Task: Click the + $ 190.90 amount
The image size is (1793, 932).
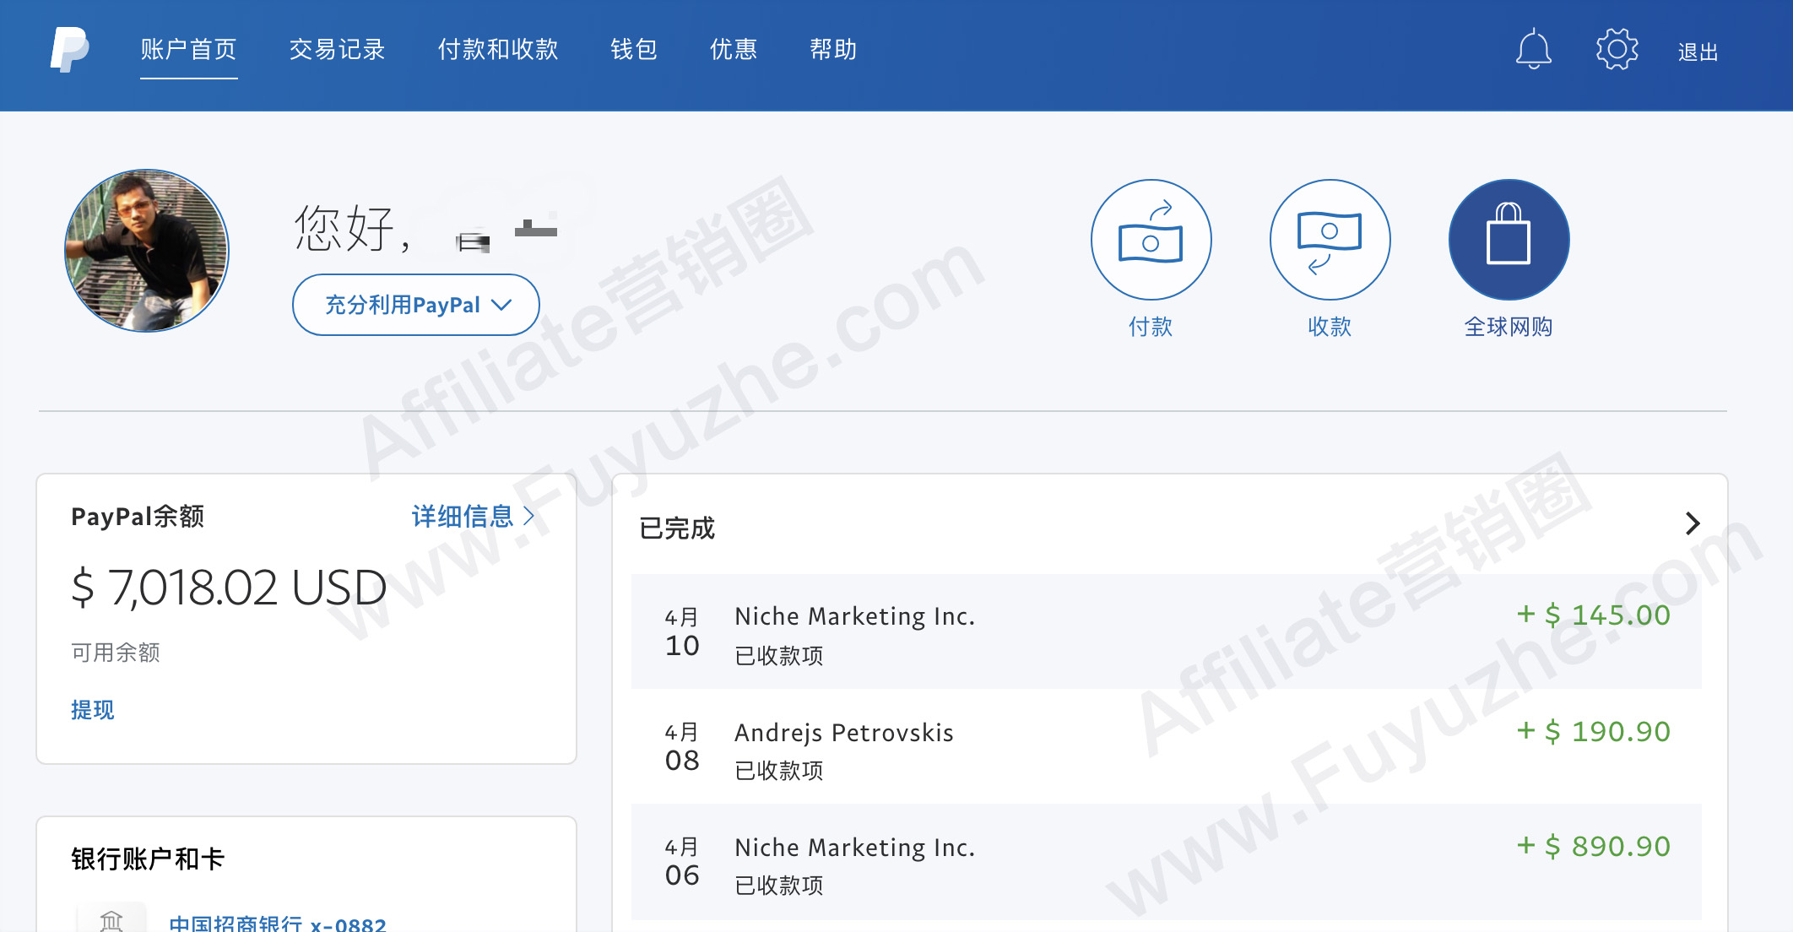Action: pos(1593,731)
